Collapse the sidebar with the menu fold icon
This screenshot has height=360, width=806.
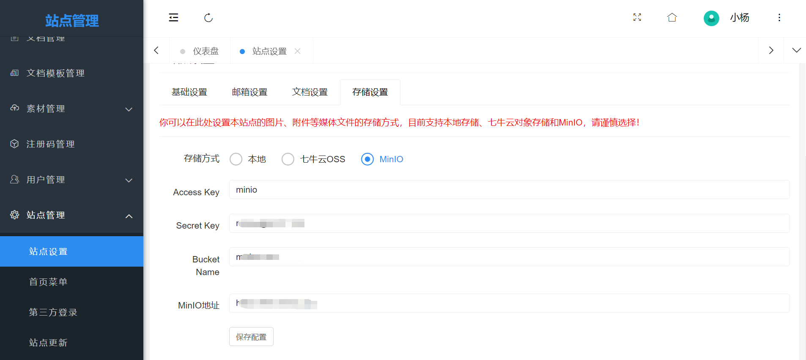pyautogui.click(x=173, y=17)
